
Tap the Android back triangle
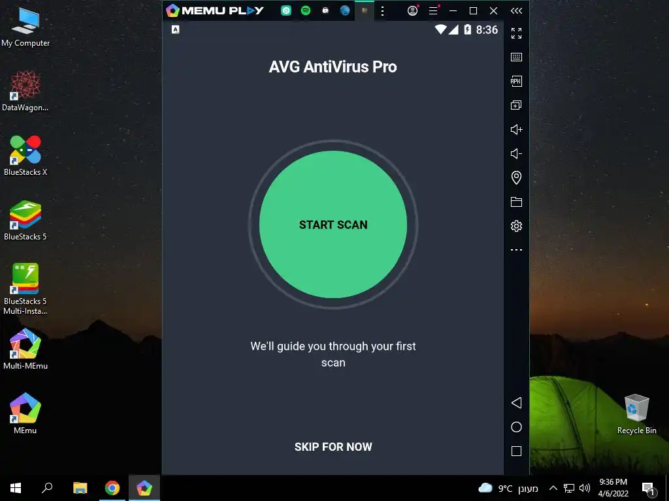[516, 402]
